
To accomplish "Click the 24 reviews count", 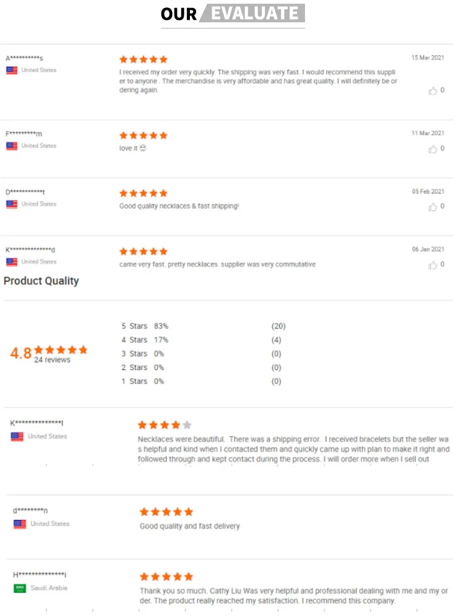I will [52, 360].
